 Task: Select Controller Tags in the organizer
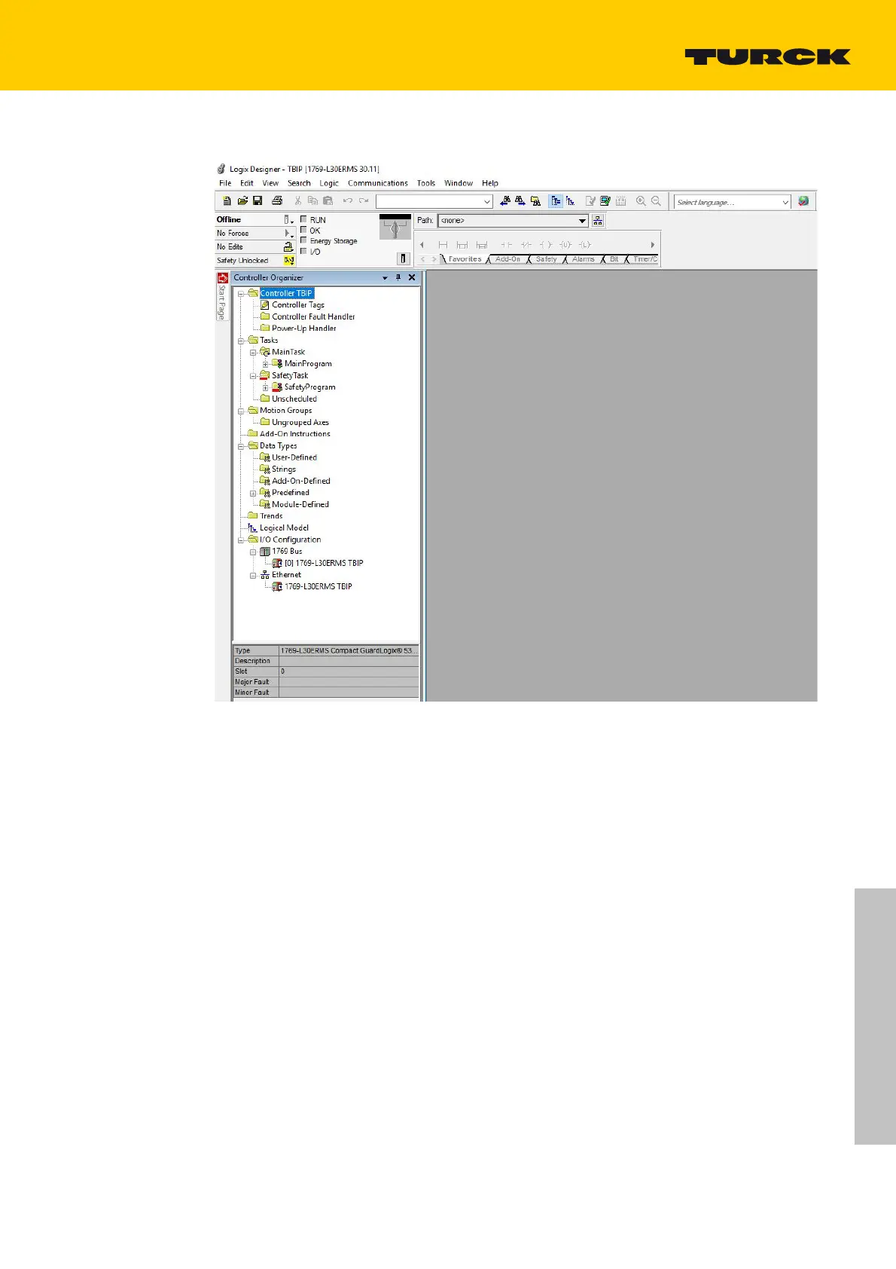[x=298, y=304]
